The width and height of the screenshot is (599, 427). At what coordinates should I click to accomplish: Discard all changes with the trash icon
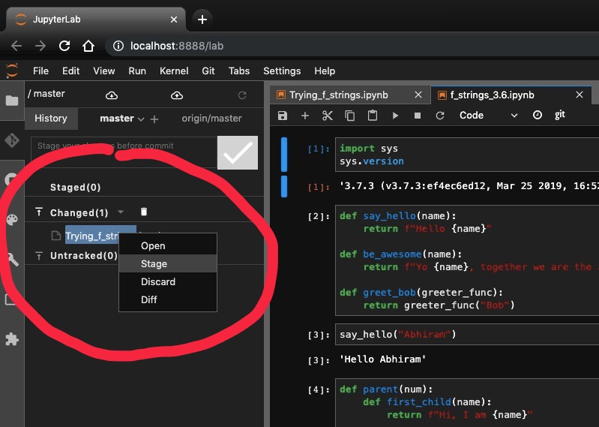tap(144, 212)
